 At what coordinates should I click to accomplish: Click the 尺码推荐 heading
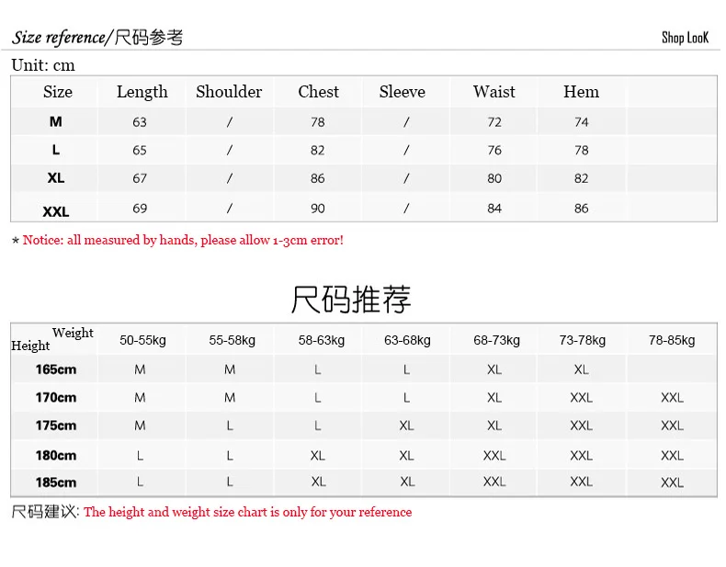pos(351,300)
